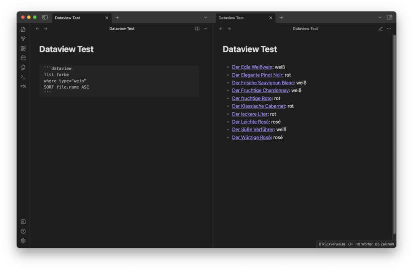The width and height of the screenshot is (413, 270).
Task: Click the where type="wein" code line
Action: [65, 81]
